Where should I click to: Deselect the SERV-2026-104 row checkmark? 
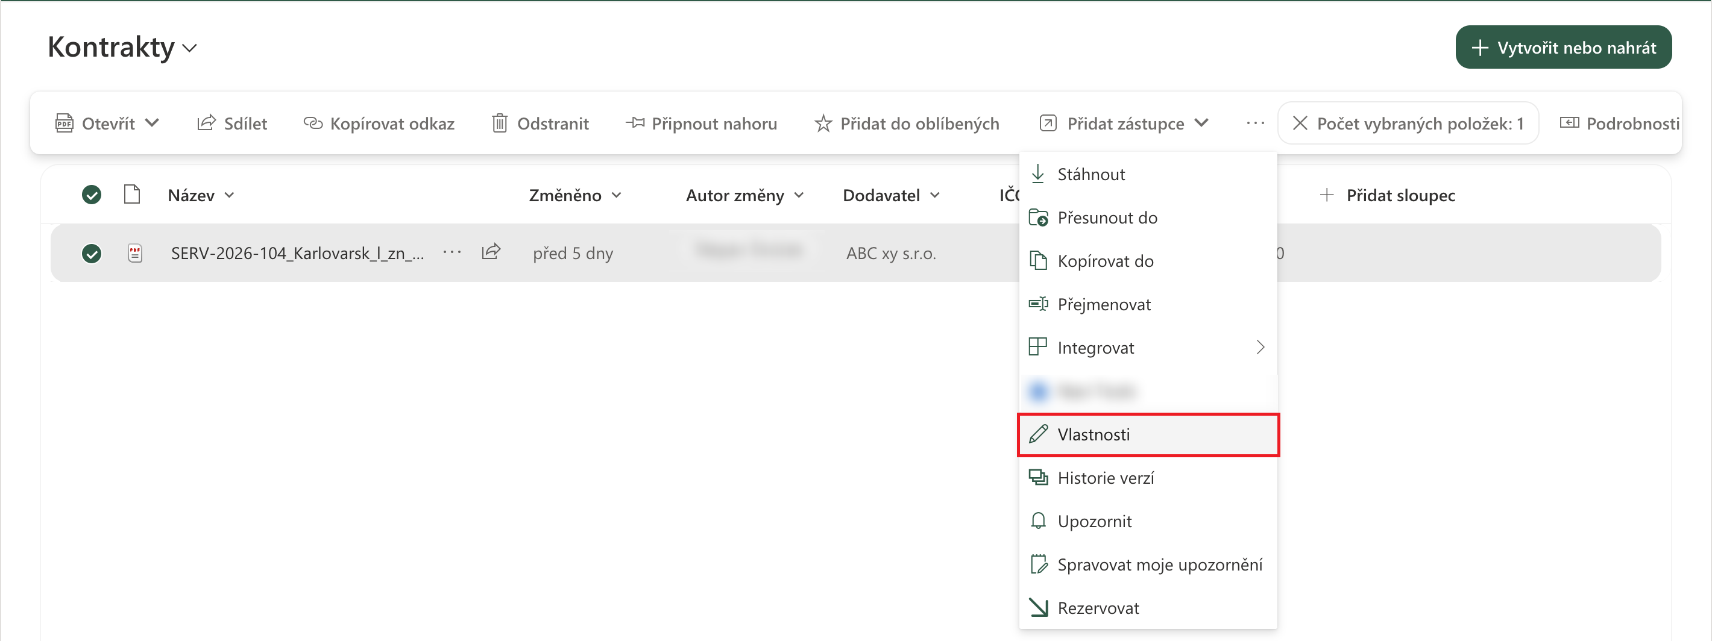click(x=92, y=253)
